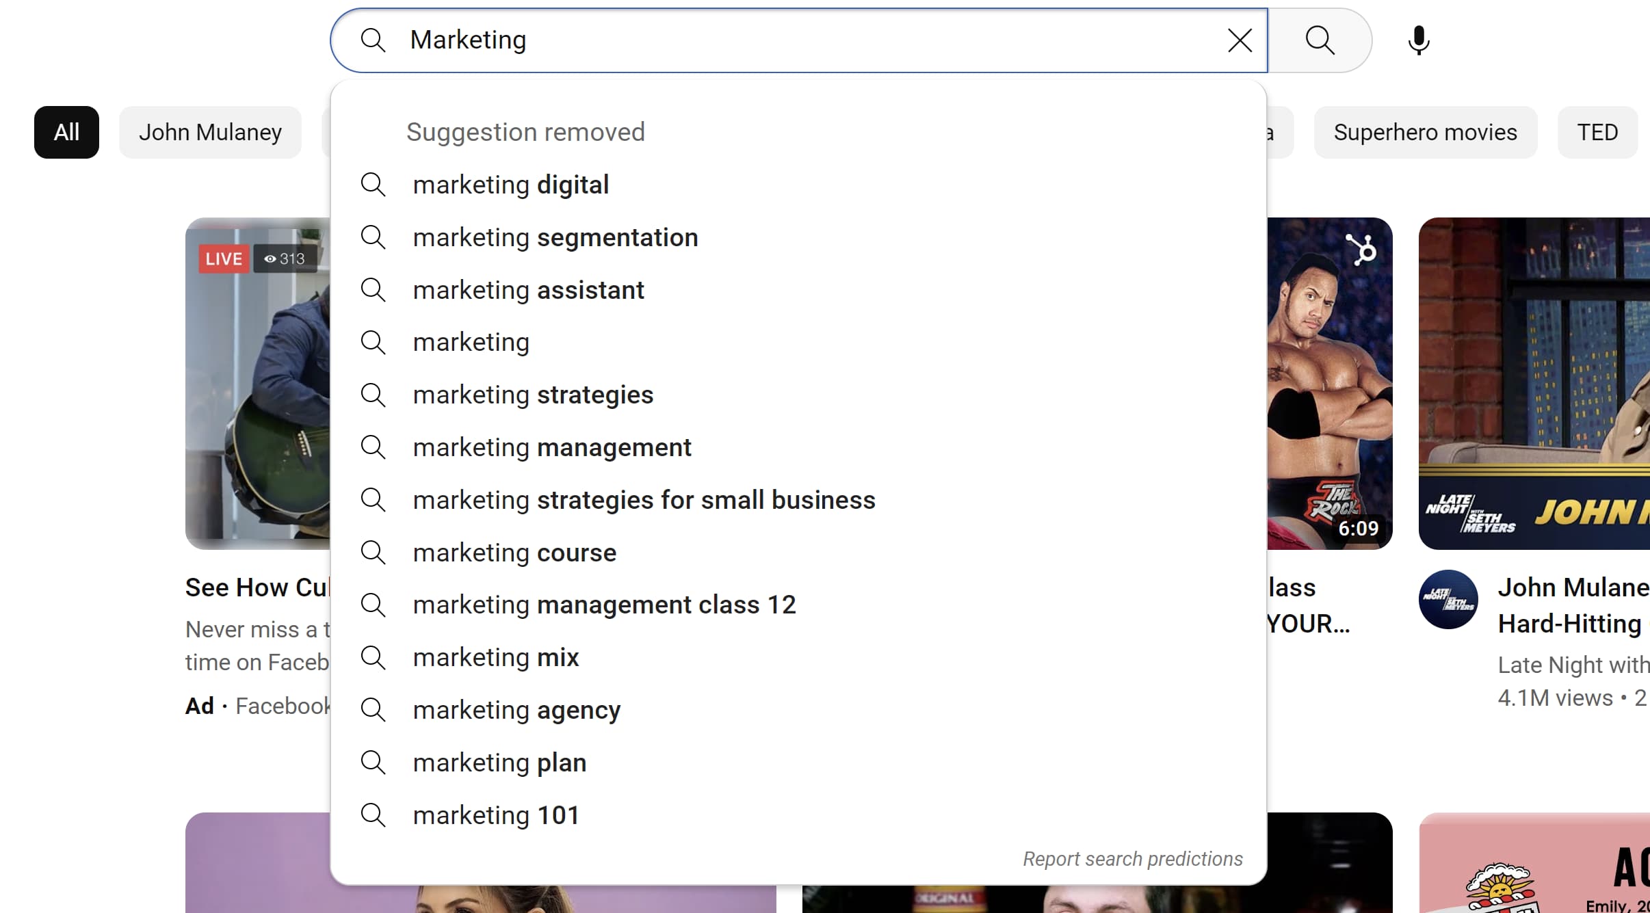Choose the 'marketing mix' suggestion

click(x=496, y=657)
